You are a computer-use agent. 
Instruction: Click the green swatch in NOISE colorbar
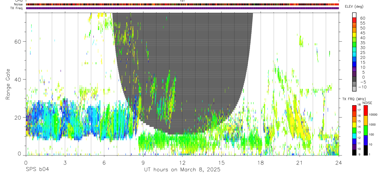[365, 130]
